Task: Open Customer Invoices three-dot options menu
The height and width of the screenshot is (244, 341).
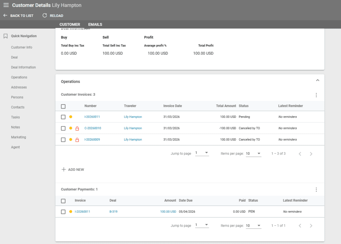Action: tap(316, 95)
